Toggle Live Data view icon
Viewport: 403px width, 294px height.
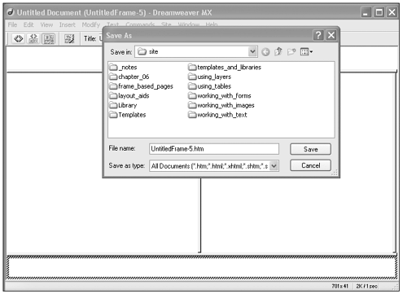69,38
